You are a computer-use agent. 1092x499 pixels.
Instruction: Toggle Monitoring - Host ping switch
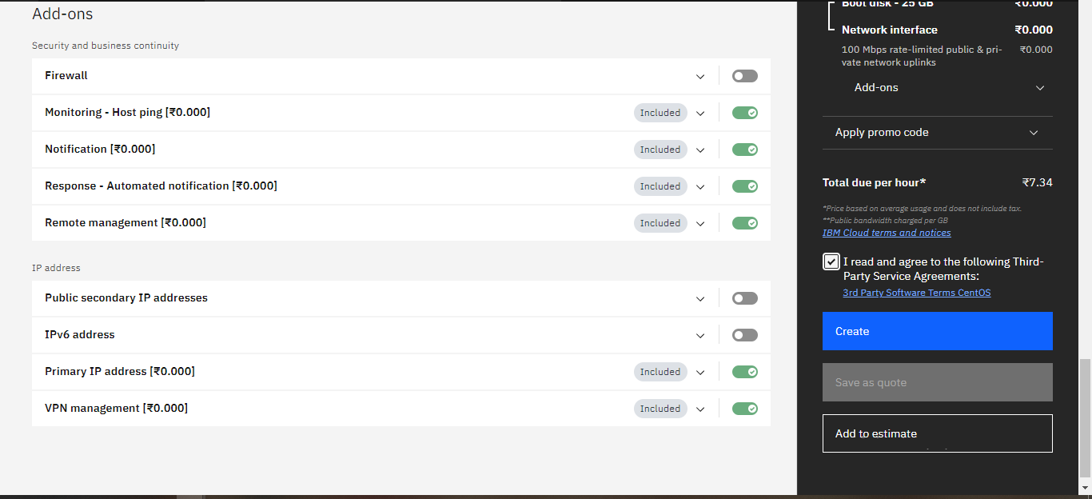pos(744,113)
